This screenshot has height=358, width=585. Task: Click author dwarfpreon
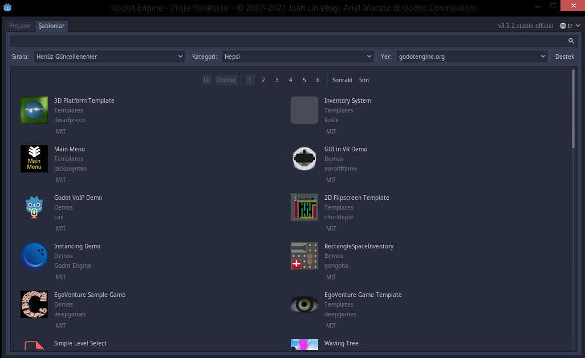tap(70, 120)
